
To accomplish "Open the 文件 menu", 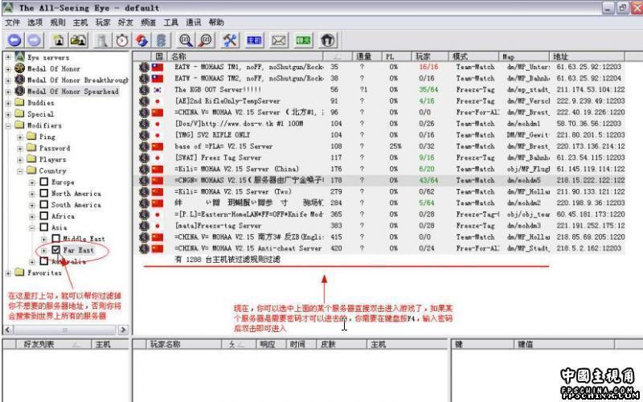I will coord(12,23).
